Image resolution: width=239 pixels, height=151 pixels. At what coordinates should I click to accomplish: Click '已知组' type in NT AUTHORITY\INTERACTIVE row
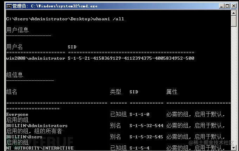click(x=118, y=148)
